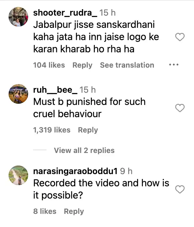
Task: Like shooter_rudra_'s comment with the heart icon
Action: (180, 37)
